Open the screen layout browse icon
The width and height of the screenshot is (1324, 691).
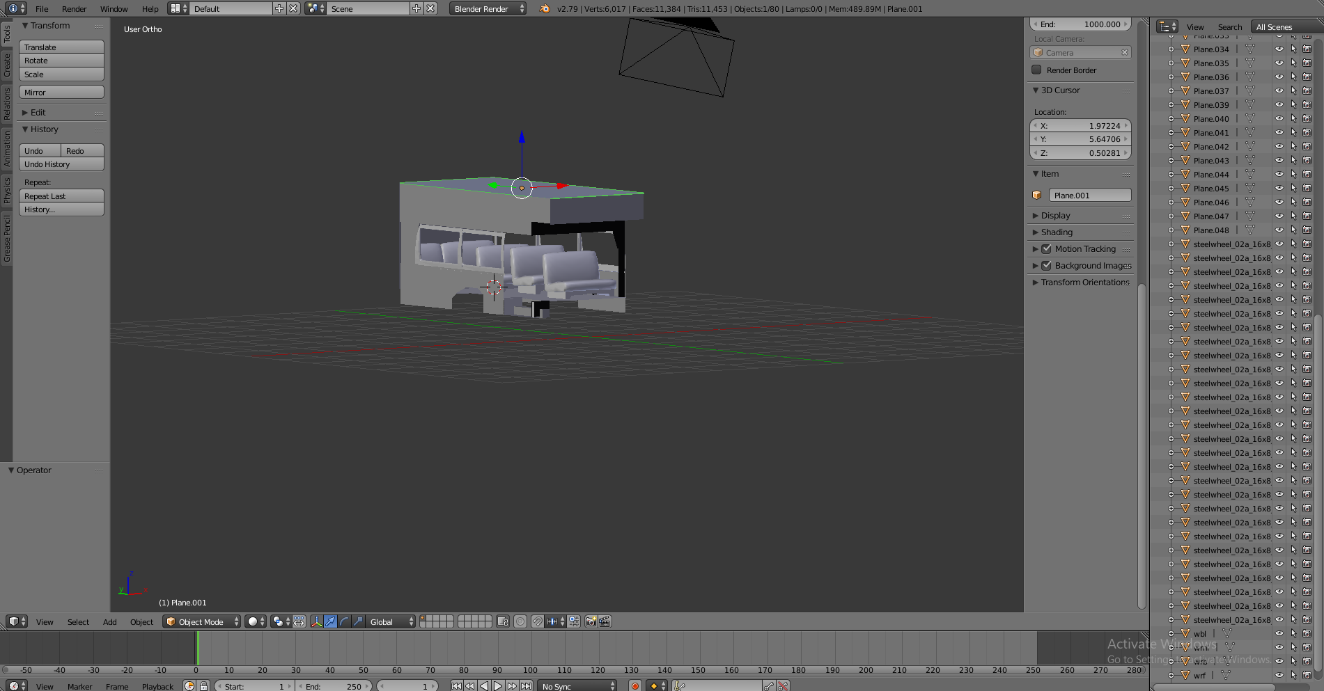click(178, 8)
